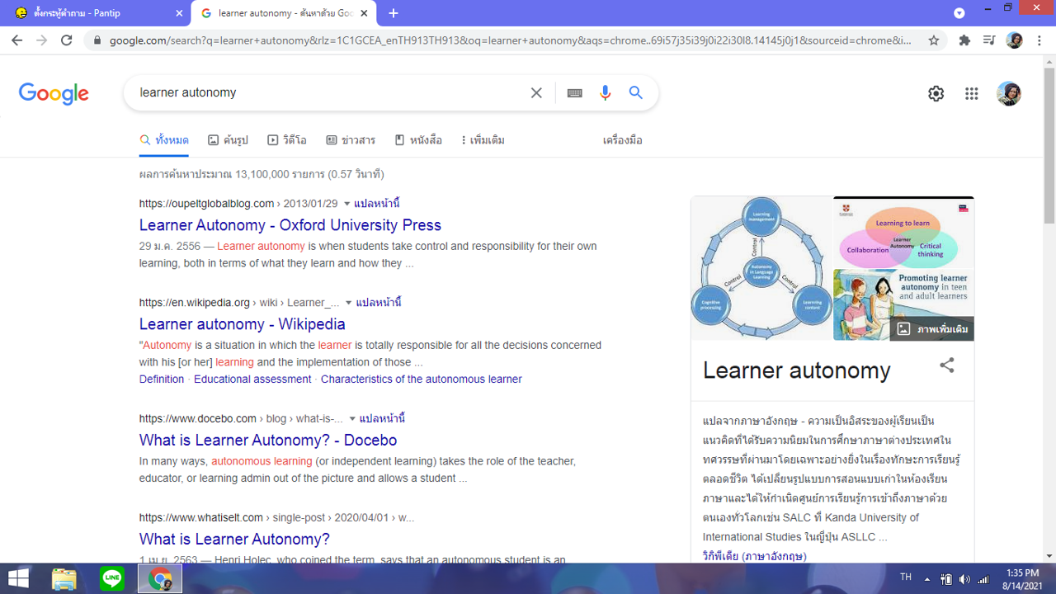Translate Wikipedia result with แปลหน้านี้
The height and width of the screenshot is (594, 1056).
(379, 303)
